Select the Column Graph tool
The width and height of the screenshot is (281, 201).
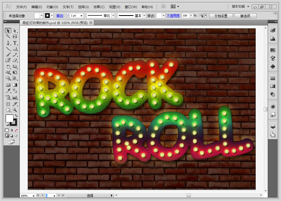coord(15,98)
